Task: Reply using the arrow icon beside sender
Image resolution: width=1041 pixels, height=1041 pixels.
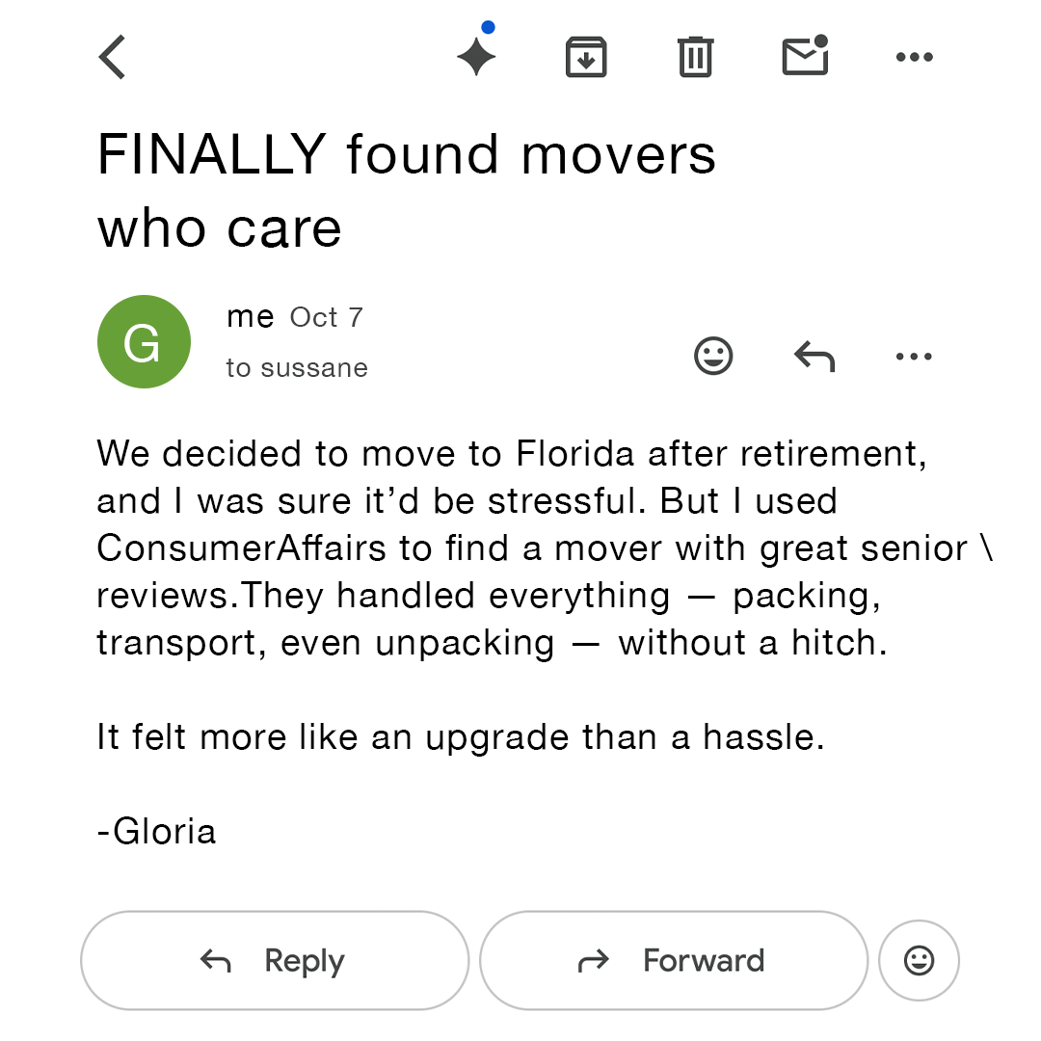Action: point(814,357)
